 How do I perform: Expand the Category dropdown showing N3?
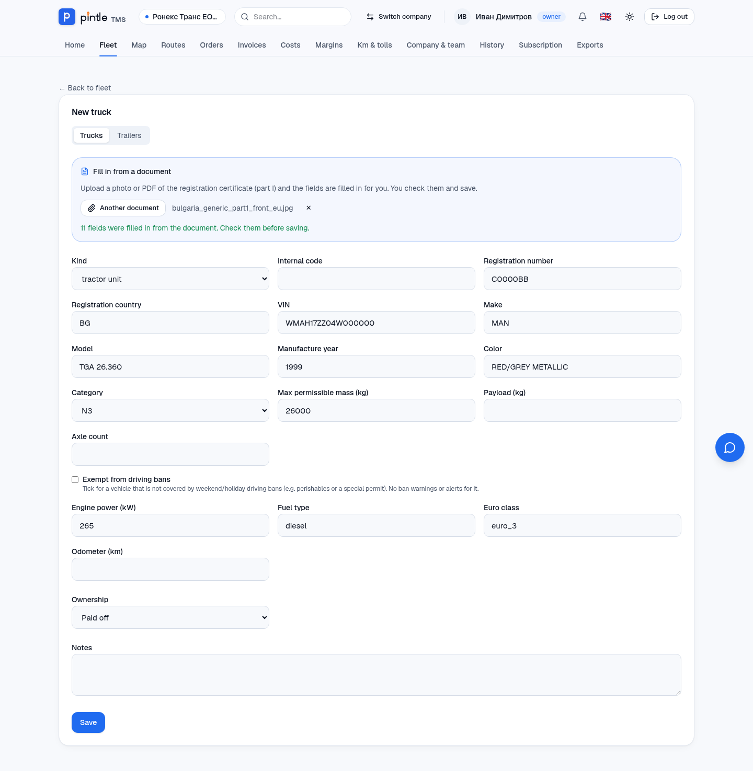click(x=170, y=410)
